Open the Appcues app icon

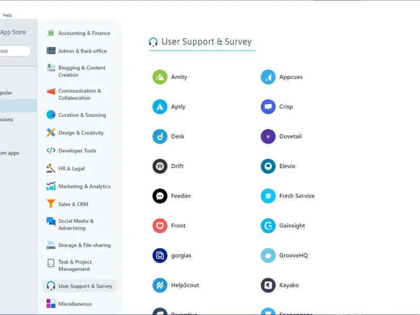click(x=268, y=77)
